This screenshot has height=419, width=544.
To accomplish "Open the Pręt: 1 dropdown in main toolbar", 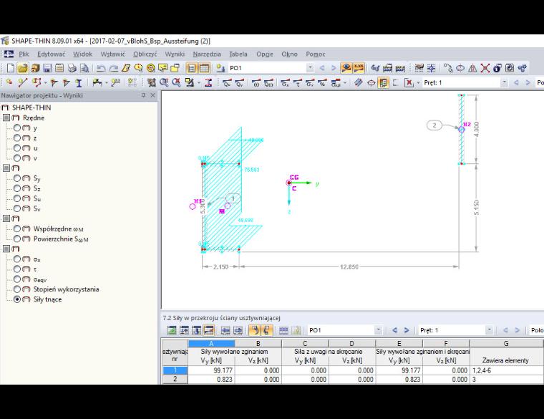I will pyautogui.click(x=504, y=82).
